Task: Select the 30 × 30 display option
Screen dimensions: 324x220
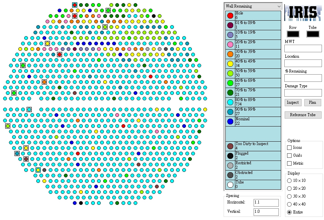Action: [289, 196]
